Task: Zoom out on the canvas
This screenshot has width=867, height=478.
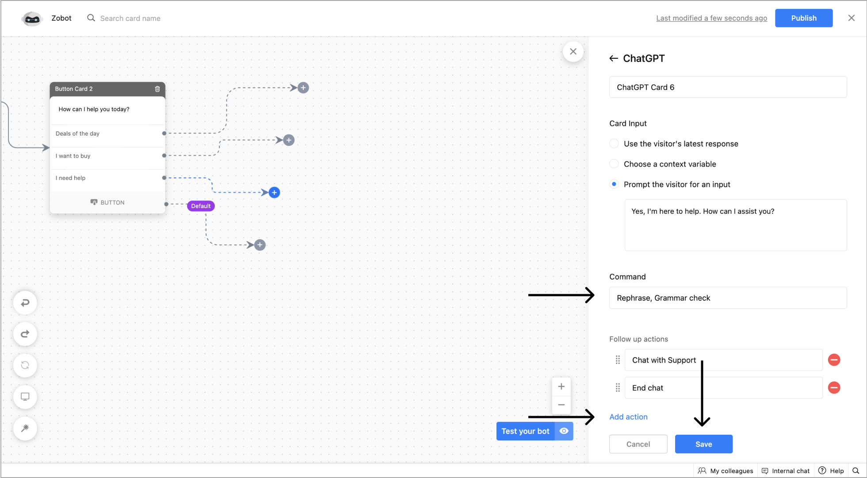Action: [x=561, y=405]
